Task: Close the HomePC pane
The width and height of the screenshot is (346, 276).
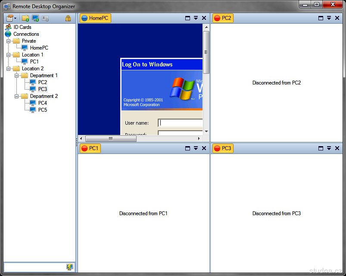Action: click(x=204, y=18)
